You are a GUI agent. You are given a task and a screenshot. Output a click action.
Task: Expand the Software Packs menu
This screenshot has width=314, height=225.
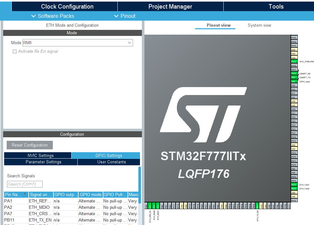pyautogui.click(x=53, y=16)
